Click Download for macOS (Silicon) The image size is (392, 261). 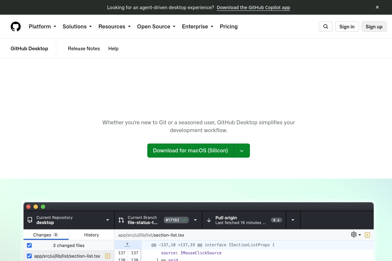pos(190,151)
